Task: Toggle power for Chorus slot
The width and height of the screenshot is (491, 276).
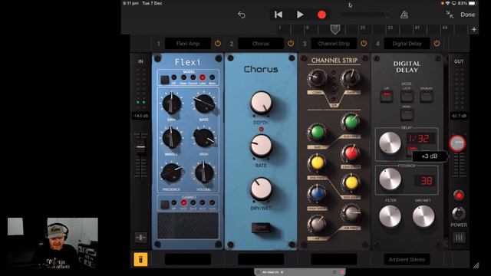Action: click(291, 43)
